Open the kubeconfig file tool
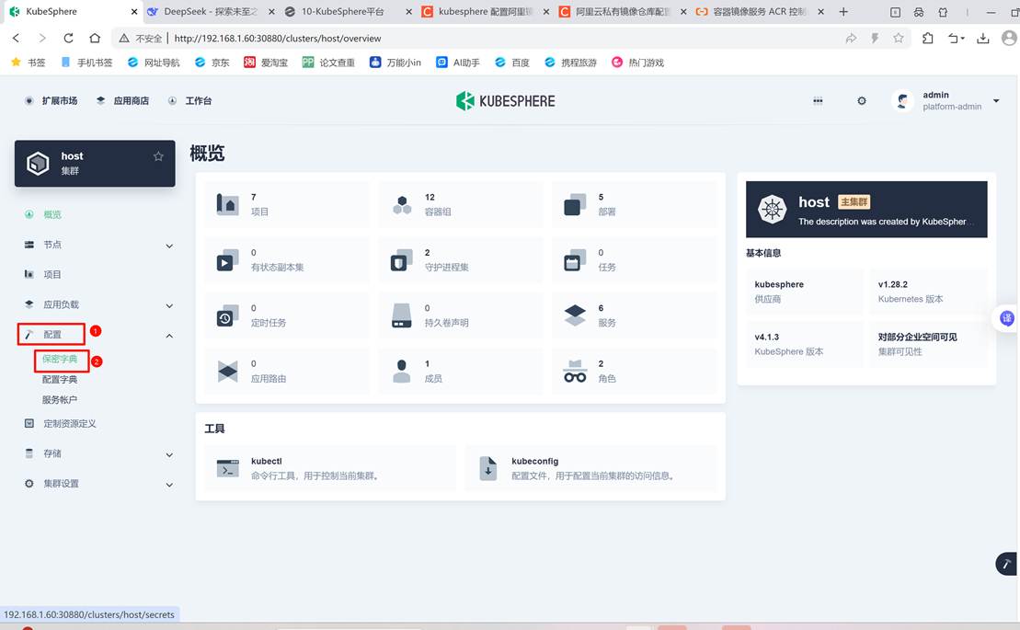The width and height of the screenshot is (1020, 630). 590,468
